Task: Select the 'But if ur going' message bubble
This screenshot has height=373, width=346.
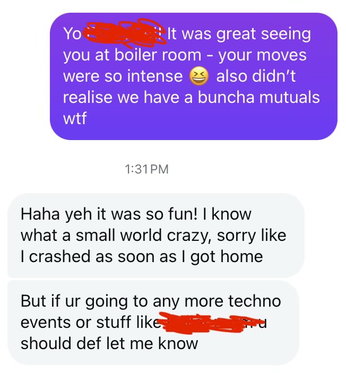Action: click(153, 323)
